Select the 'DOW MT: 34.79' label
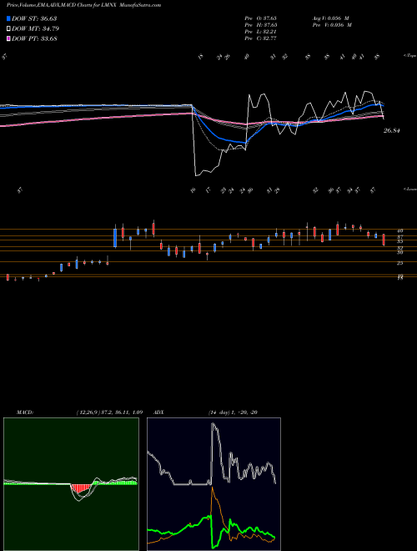This screenshot has height=551, width=417. coord(36,29)
